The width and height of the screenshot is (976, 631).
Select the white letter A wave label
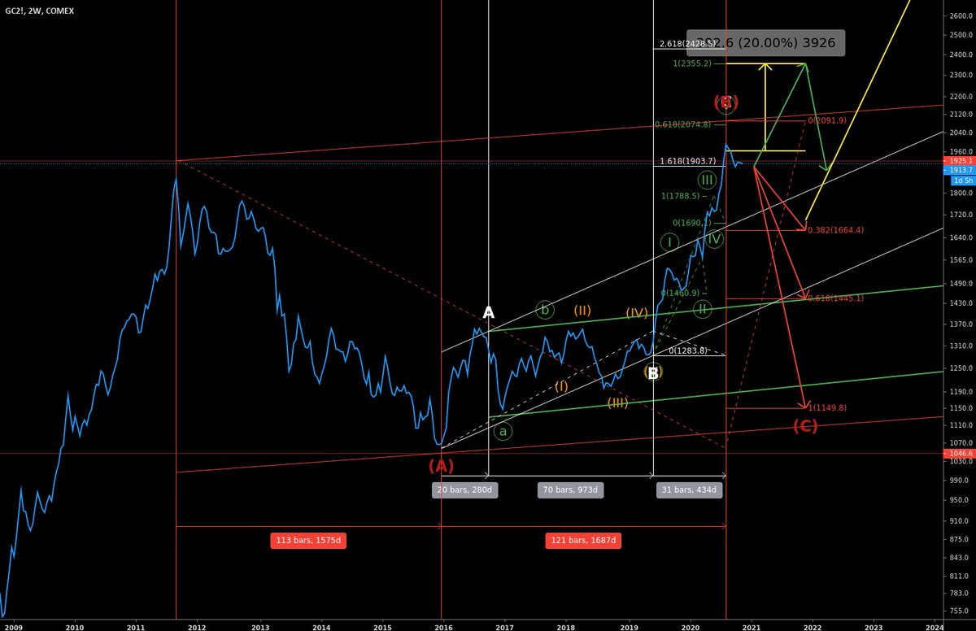[x=488, y=311]
